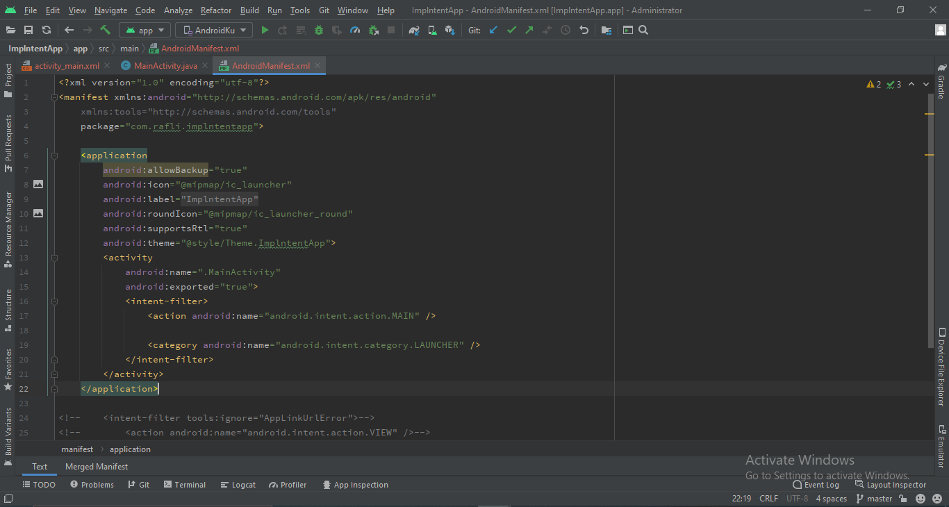Open the search everywhere magnifier
949x507 pixels.
(x=643, y=30)
